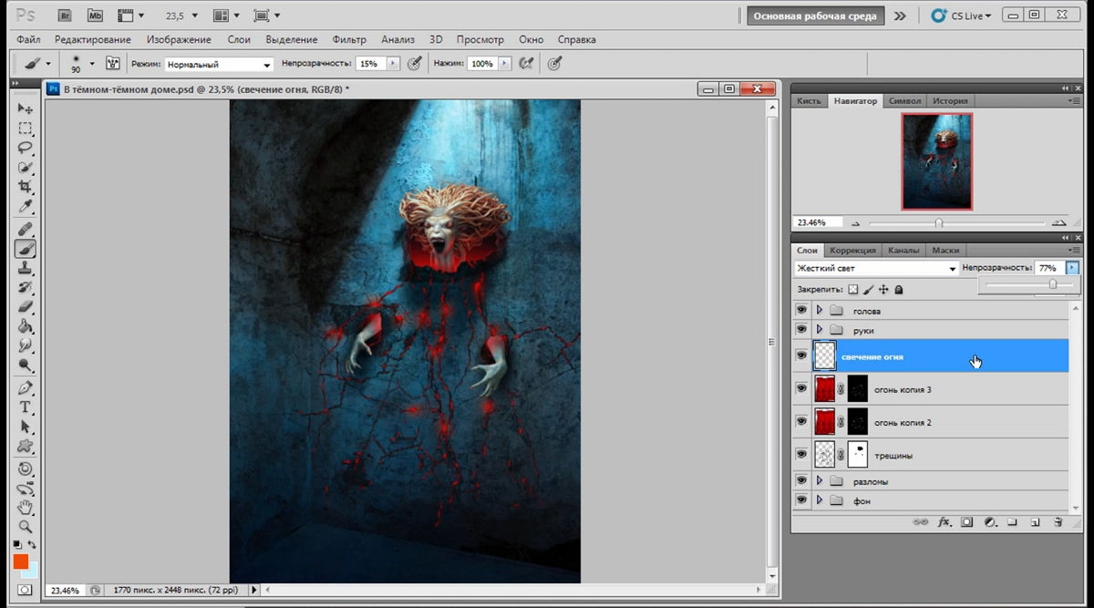Select the Pen tool
This screenshot has height=608, width=1094.
click(x=26, y=387)
